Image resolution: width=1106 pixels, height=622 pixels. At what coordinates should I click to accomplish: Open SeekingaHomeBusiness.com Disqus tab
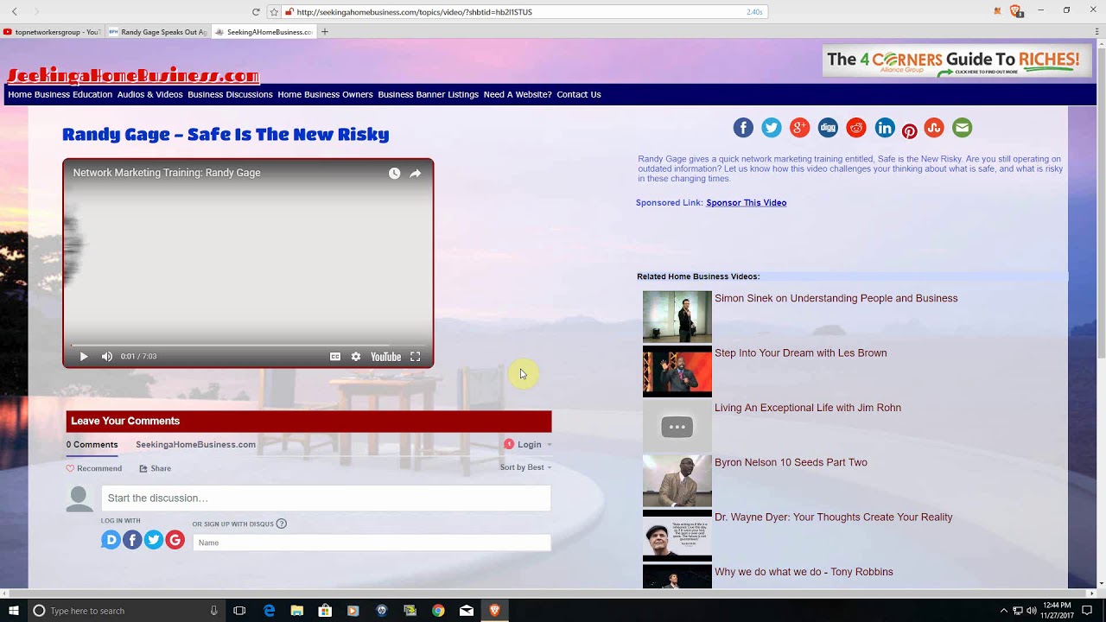tap(195, 445)
